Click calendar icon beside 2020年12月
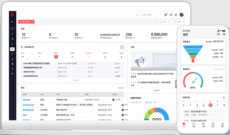This screenshot has height=135, width=230. coord(22,47)
